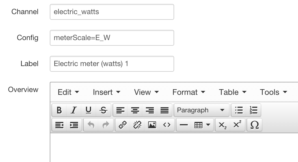Insert a bulleted list
Screen dimensions: 298x162
click(239, 110)
